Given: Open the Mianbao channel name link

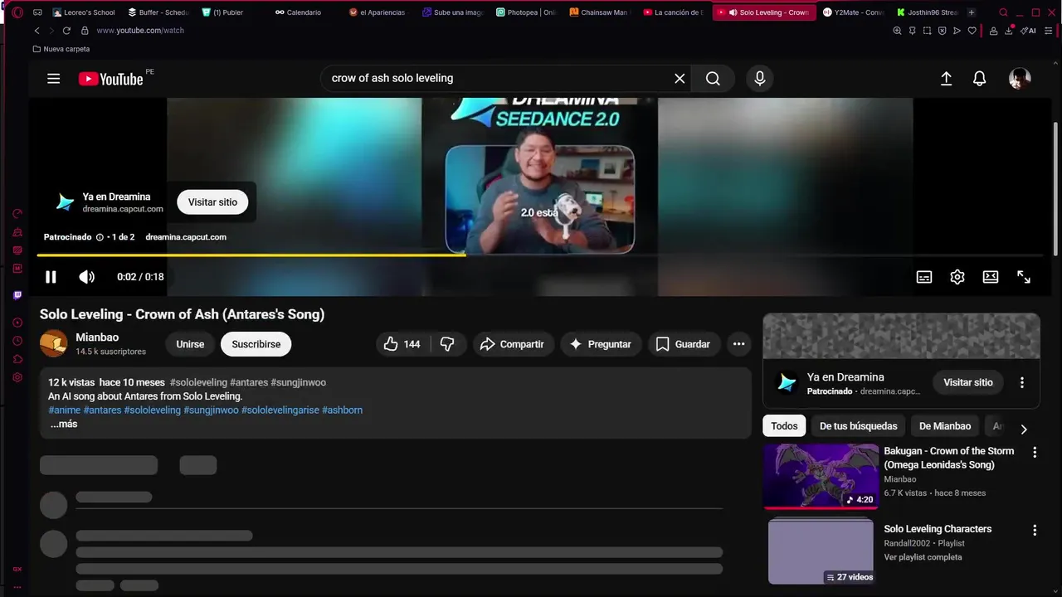Looking at the screenshot, I should pos(97,337).
